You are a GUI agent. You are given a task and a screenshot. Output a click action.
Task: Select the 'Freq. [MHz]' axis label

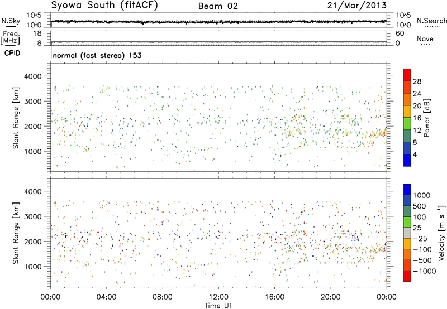[x=10, y=37]
